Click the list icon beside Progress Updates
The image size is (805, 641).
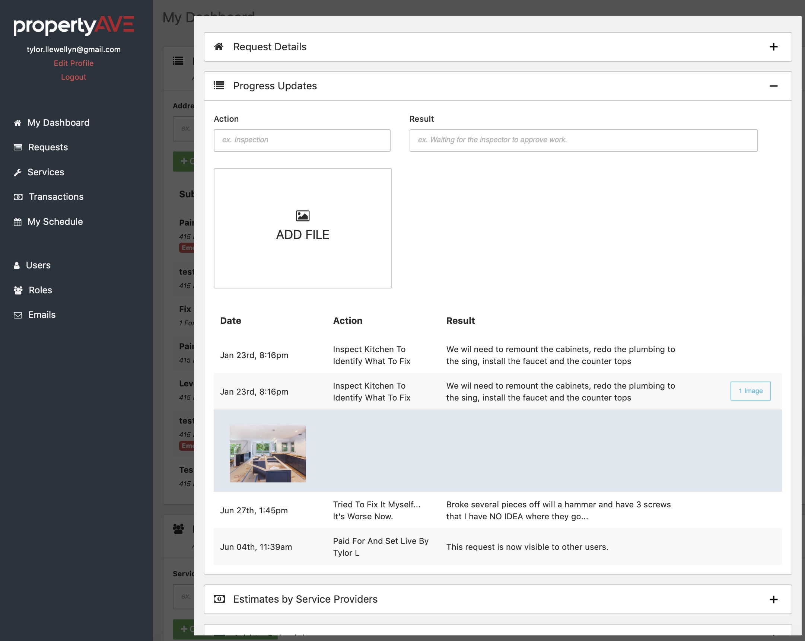pos(219,86)
